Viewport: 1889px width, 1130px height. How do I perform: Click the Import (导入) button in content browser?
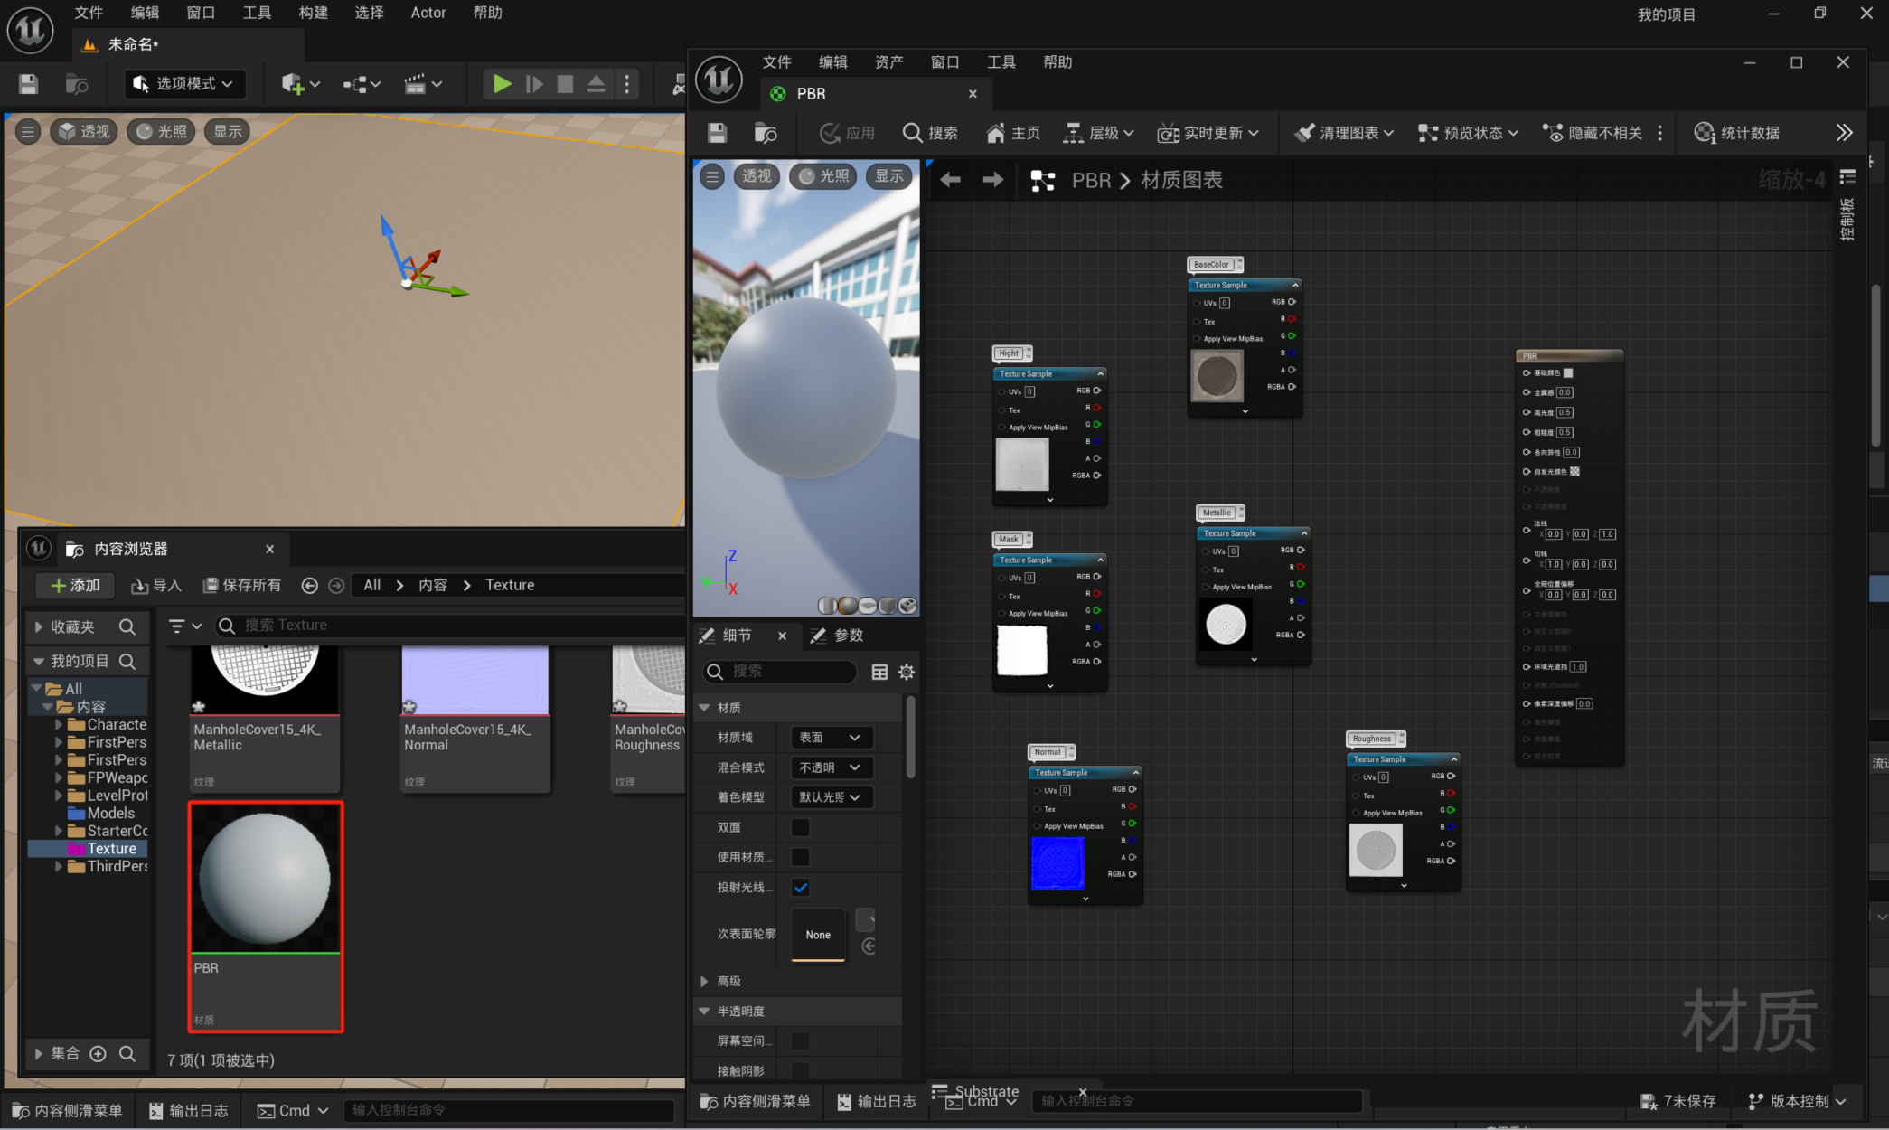click(156, 585)
